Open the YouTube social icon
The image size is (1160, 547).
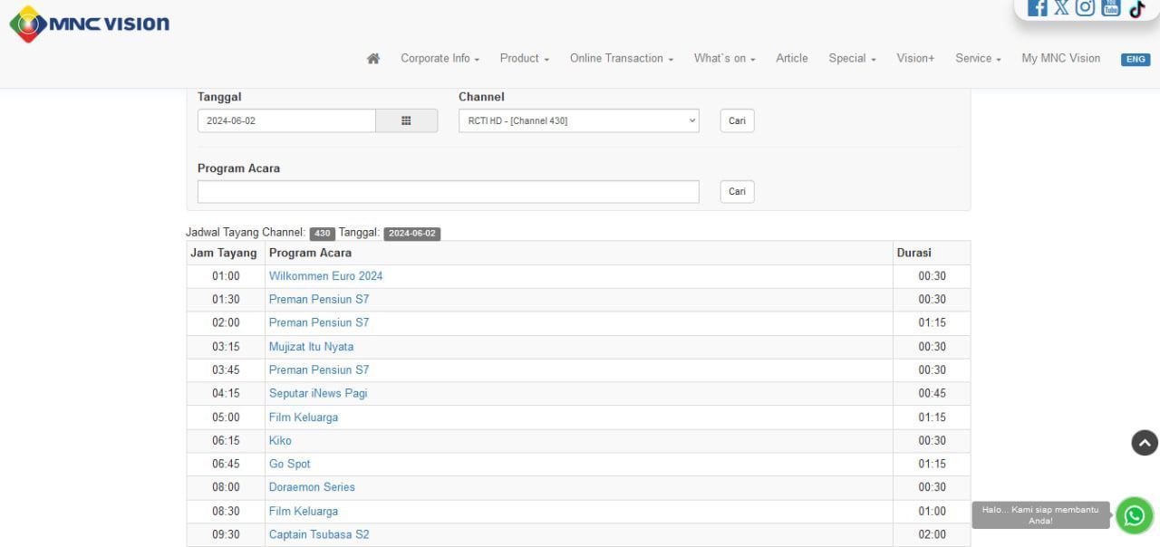(x=1111, y=7)
